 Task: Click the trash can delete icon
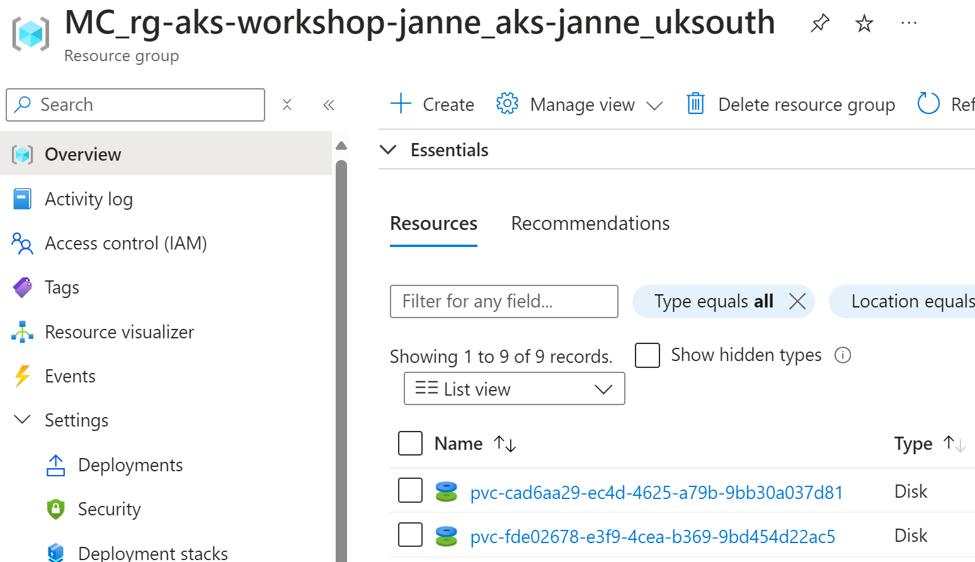(x=695, y=103)
